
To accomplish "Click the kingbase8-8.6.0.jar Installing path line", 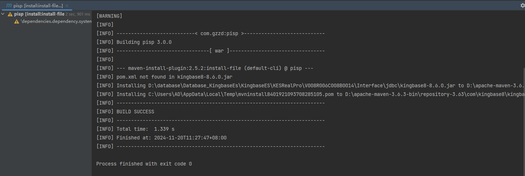I will [289, 85].
